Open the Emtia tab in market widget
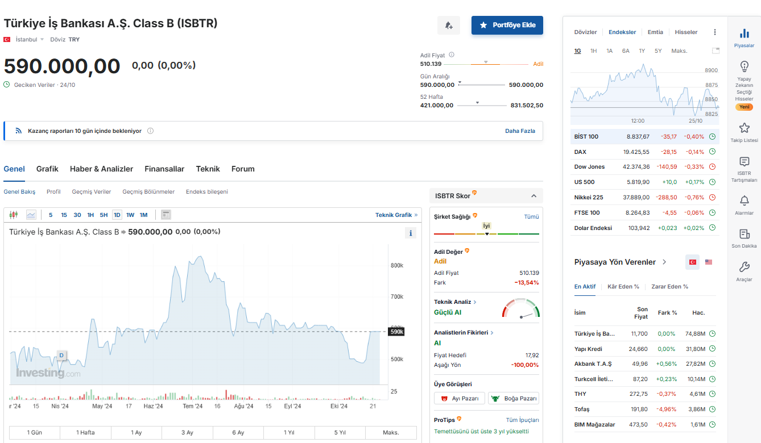Image resolution: width=761 pixels, height=443 pixels. pos(655,32)
